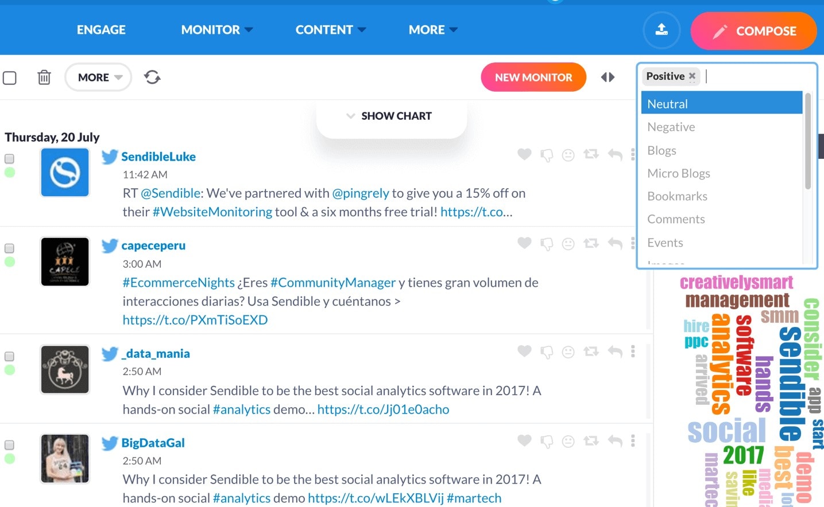Choose Events from filter list
824x507 pixels.
point(722,243)
